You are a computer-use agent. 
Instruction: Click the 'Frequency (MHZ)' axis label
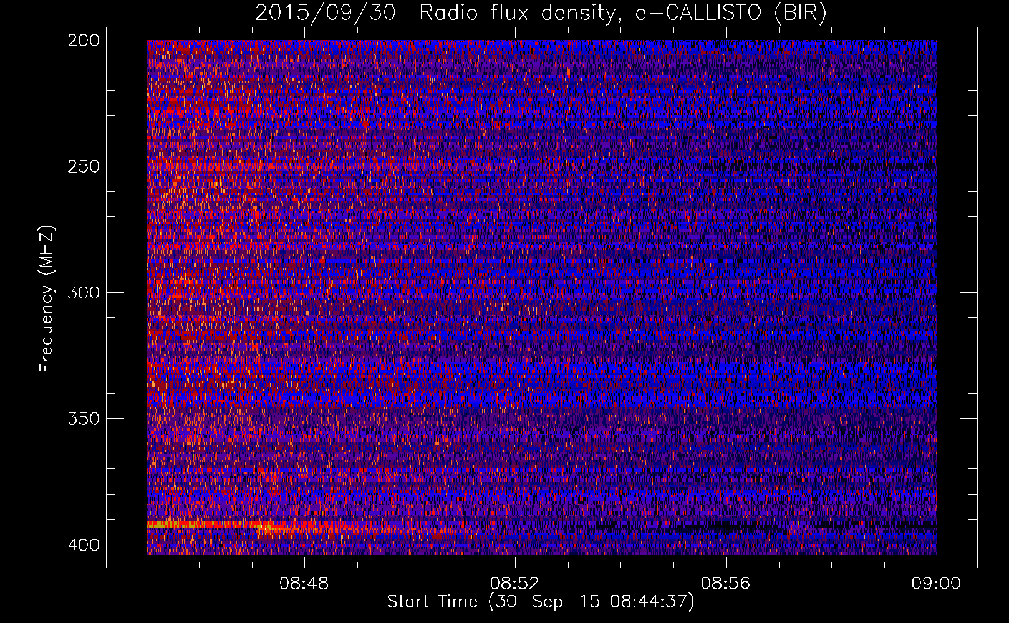tap(47, 298)
